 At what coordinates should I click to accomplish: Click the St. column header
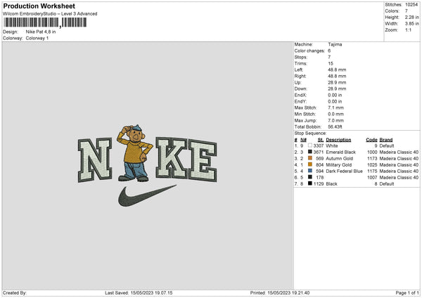320,140
